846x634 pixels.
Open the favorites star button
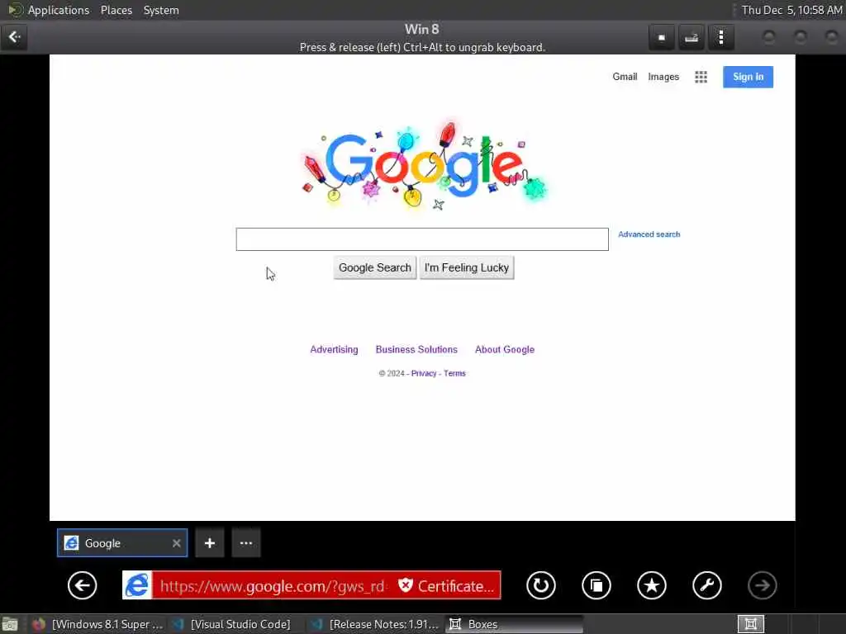tap(652, 585)
